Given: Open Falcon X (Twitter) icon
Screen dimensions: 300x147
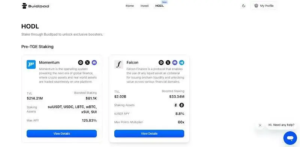Looking at the screenshot, I should click(x=168, y=62).
